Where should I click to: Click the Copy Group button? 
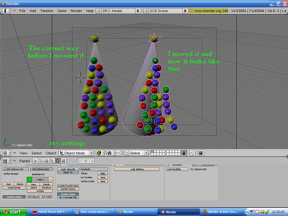[x=14, y=187]
